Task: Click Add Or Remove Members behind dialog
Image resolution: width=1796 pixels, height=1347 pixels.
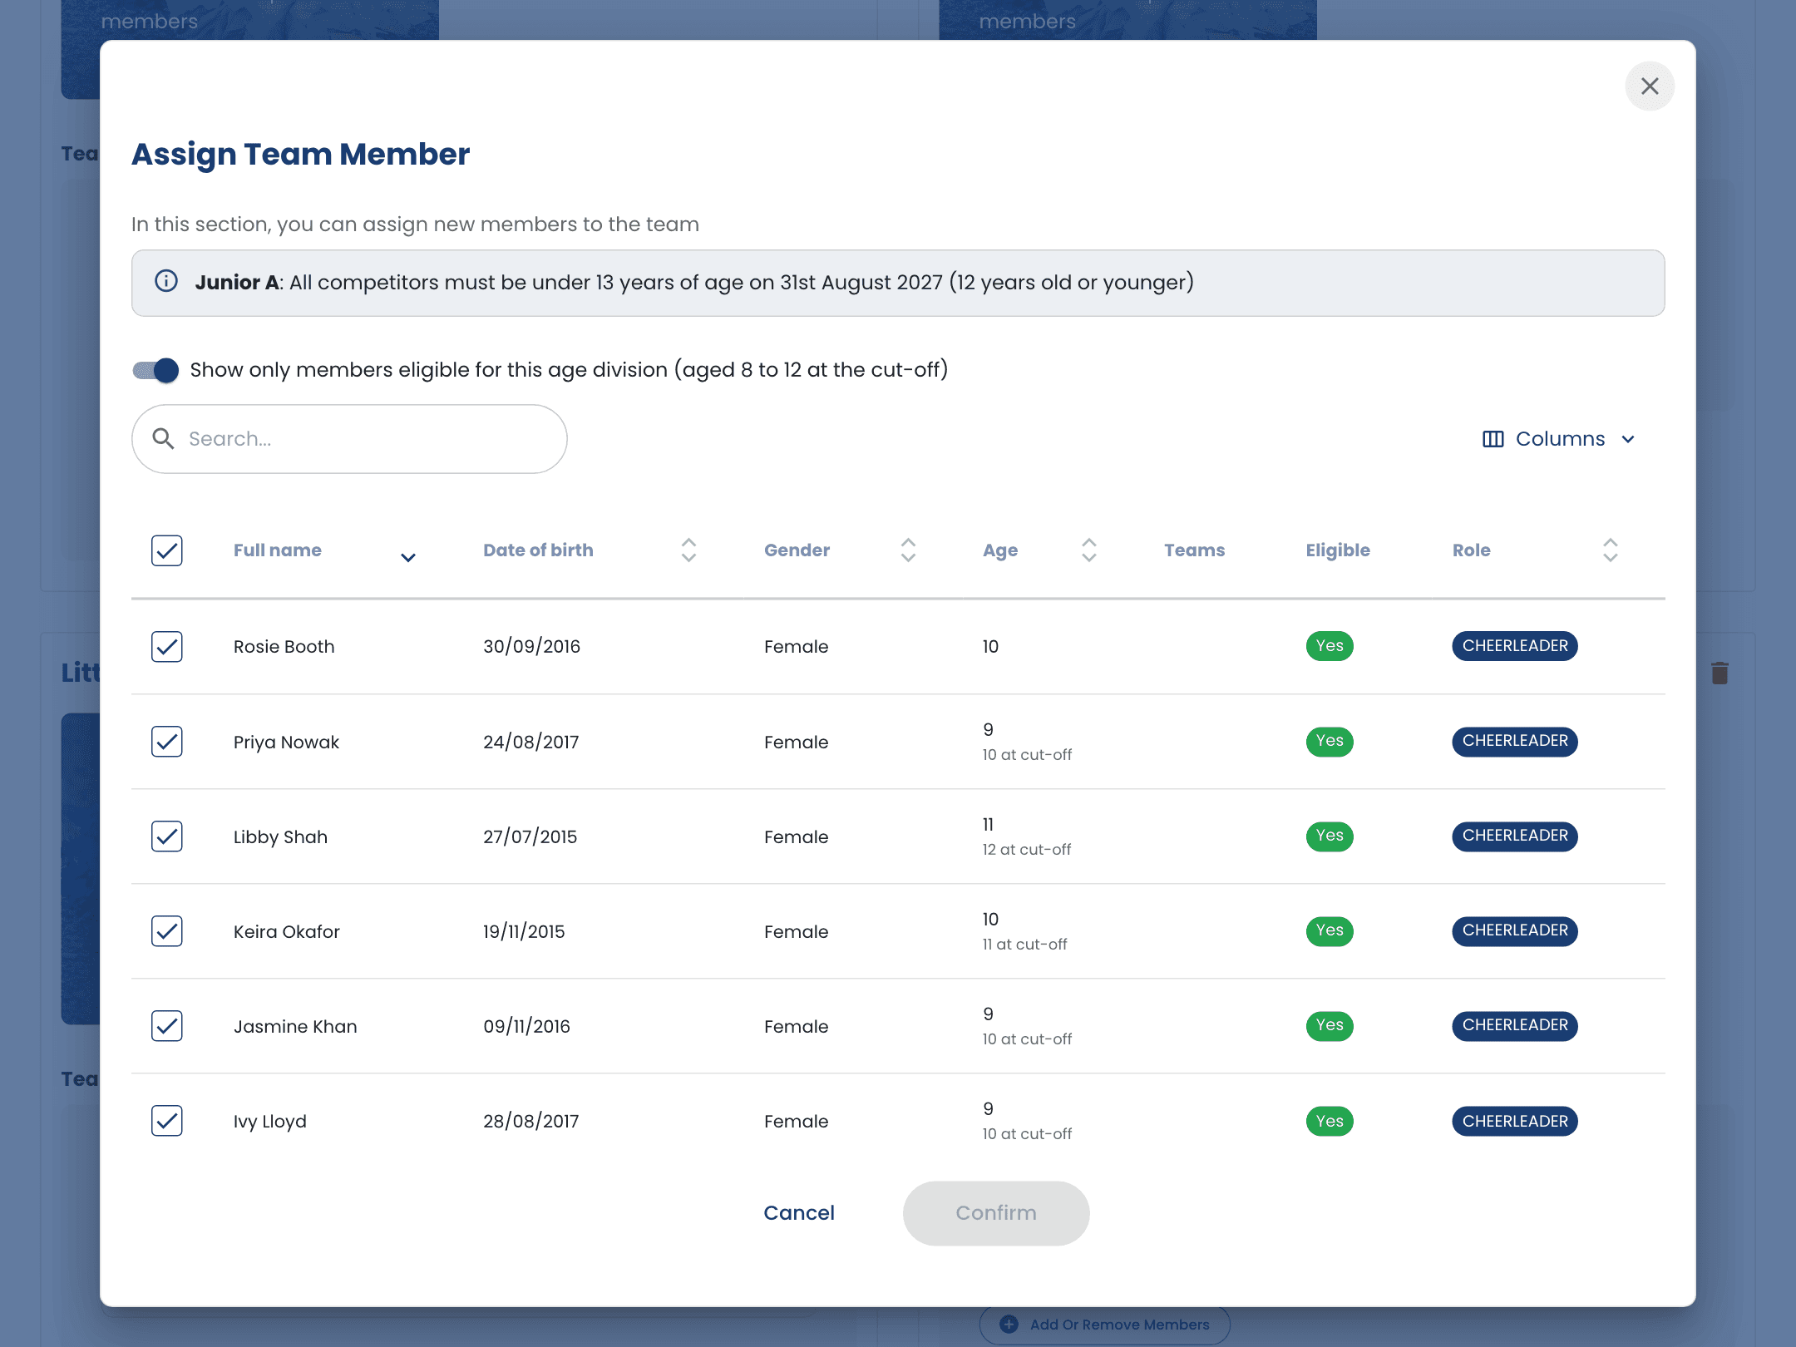Action: click(1105, 1324)
